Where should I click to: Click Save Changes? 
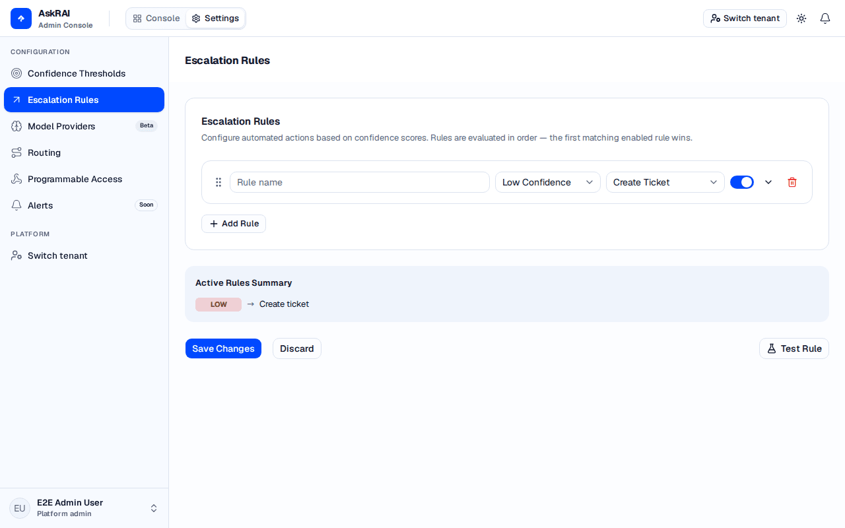pyautogui.click(x=223, y=348)
